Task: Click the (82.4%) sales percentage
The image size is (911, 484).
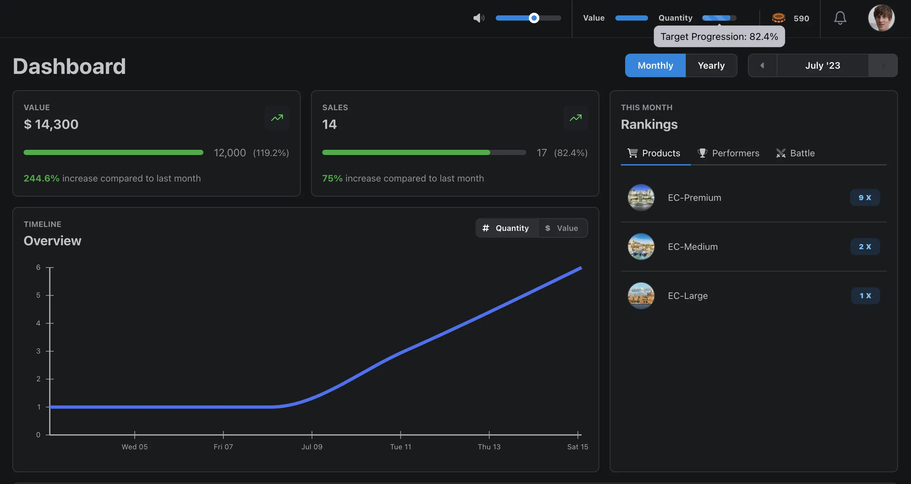Action: coord(570,153)
